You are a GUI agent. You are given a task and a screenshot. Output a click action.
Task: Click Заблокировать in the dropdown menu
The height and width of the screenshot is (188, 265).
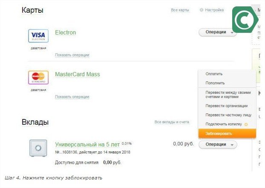click(x=219, y=133)
